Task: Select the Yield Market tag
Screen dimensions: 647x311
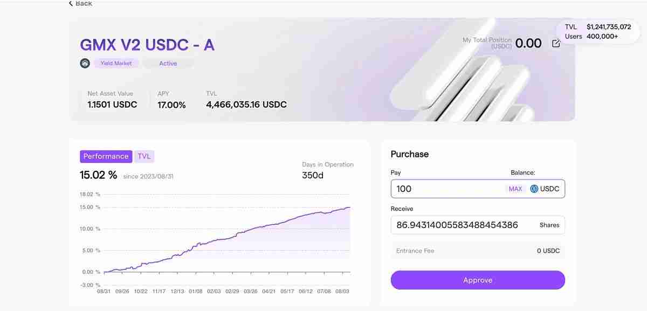Action: (116, 63)
